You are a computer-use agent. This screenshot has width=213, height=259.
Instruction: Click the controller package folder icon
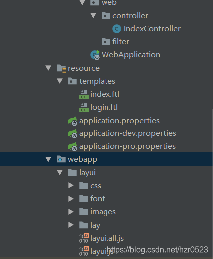106,16
